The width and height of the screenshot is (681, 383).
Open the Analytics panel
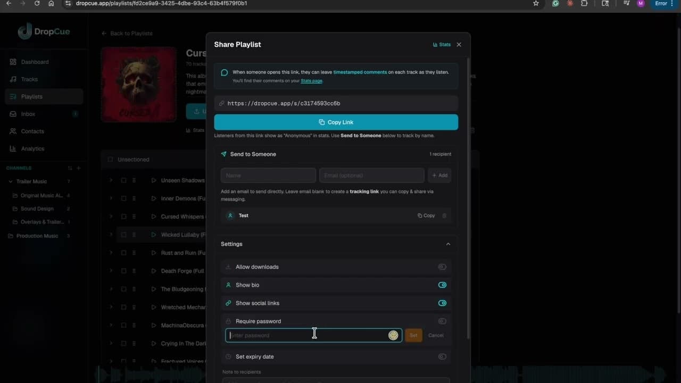32,148
